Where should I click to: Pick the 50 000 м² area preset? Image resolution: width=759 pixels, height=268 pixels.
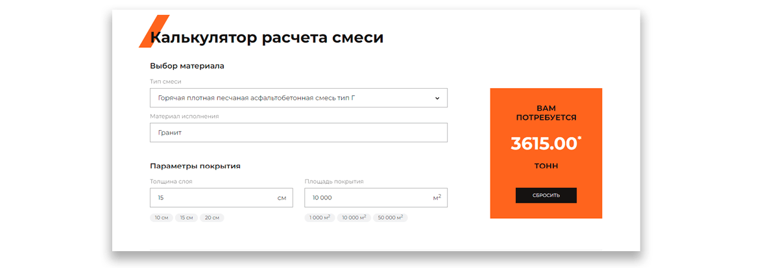pyautogui.click(x=390, y=218)
